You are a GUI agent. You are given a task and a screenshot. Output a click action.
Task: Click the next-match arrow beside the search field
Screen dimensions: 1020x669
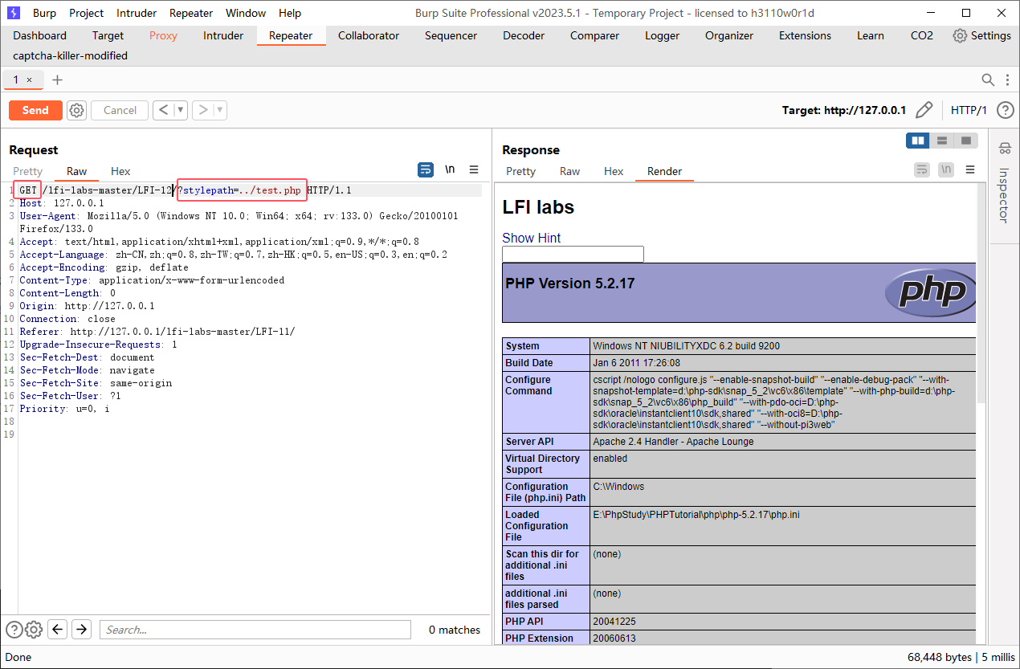[x=81, y=630]
